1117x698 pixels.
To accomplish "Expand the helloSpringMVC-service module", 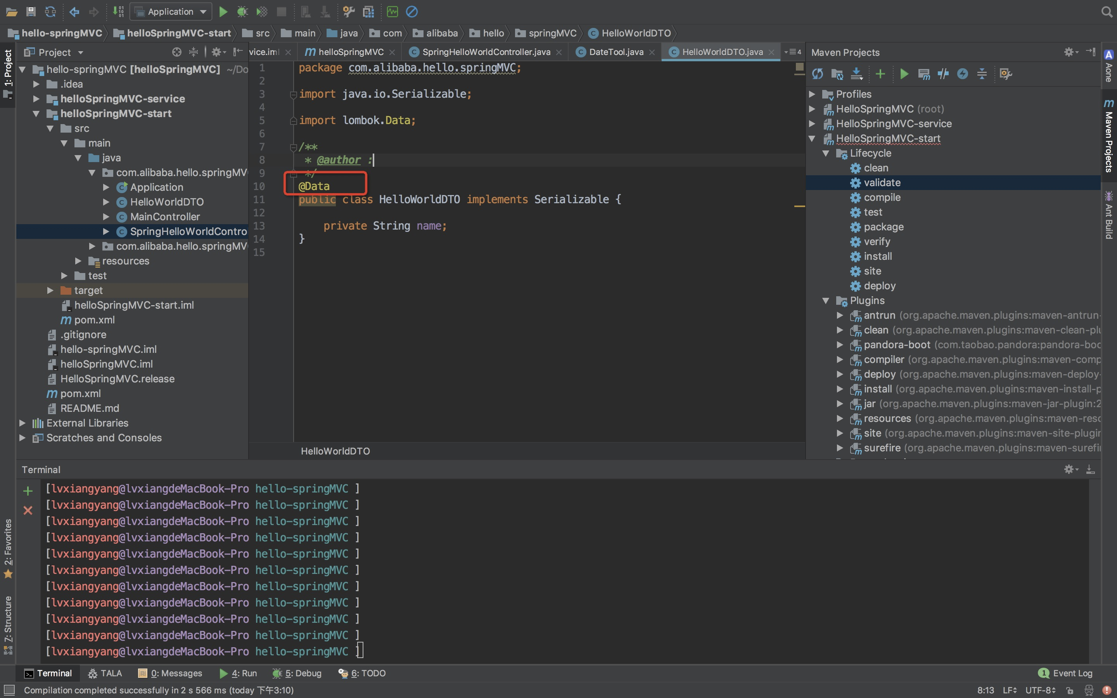I will [36, 99].
